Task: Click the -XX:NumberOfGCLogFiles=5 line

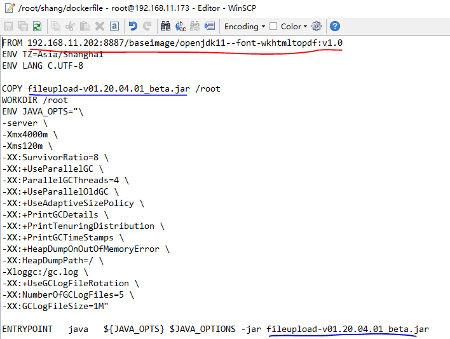Action: click(x=68, y=294)
